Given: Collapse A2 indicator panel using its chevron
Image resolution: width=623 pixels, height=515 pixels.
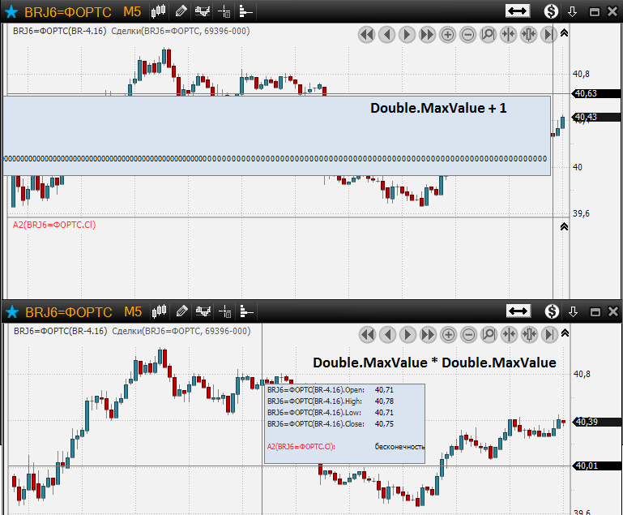Looking at the screenshot, I should pyautogui.click(x=565, y=227).
